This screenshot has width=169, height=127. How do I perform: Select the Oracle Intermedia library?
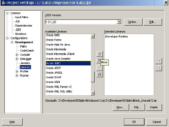68,49
